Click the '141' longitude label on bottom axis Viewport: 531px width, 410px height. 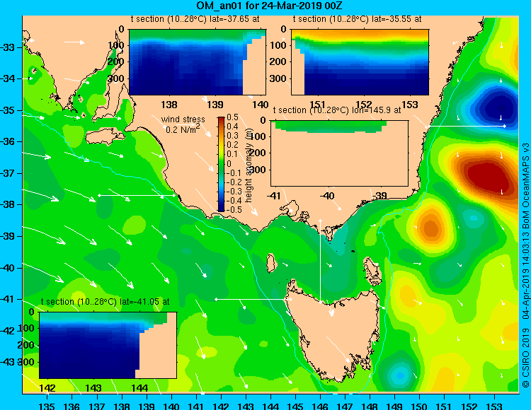tap(195, 406)
